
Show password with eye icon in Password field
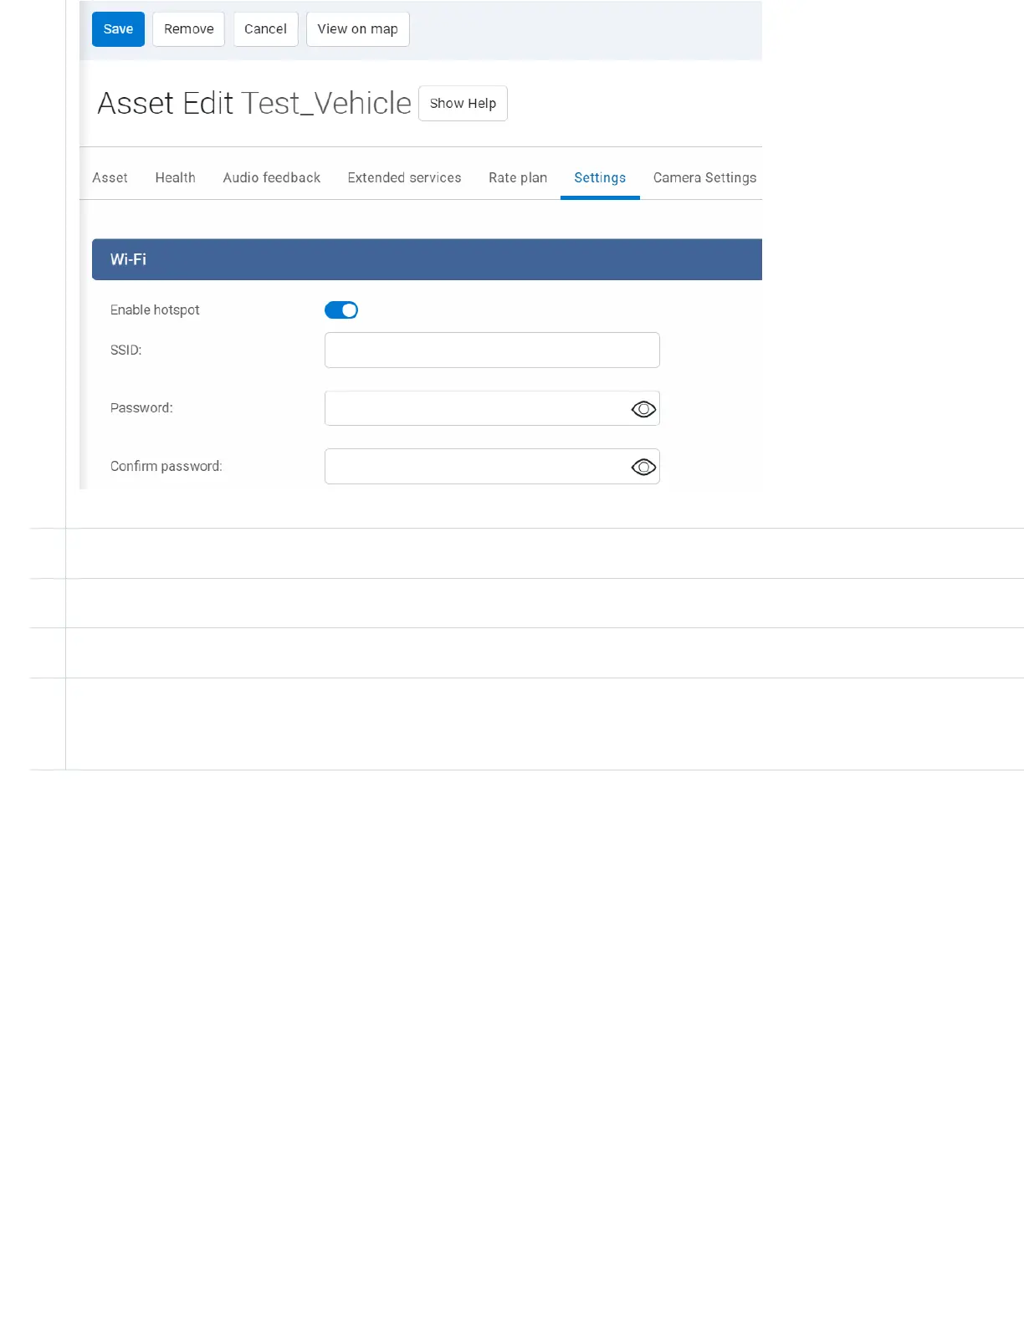tap(643, 409)
